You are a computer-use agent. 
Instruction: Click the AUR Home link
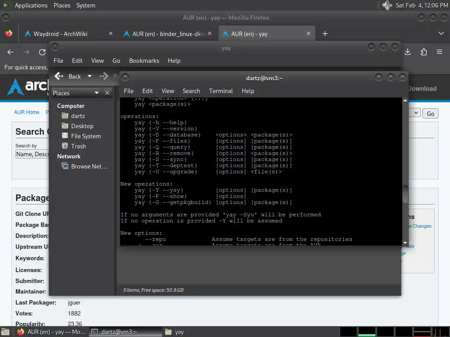(x=27, y=112)
